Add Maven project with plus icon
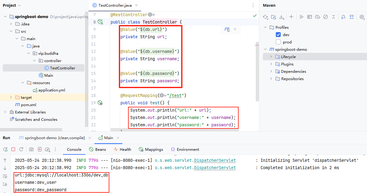 pos(291,17)
